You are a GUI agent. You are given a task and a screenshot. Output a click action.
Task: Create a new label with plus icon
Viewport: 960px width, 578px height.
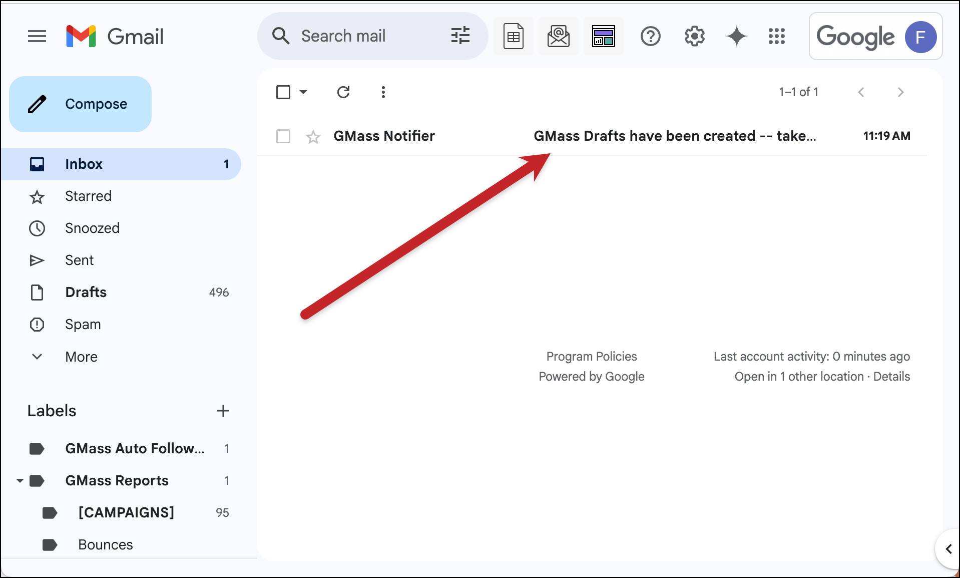point(223,411)
